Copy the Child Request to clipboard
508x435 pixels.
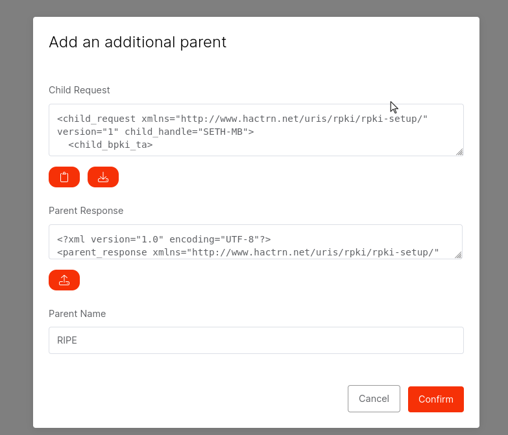click(64, 177)
